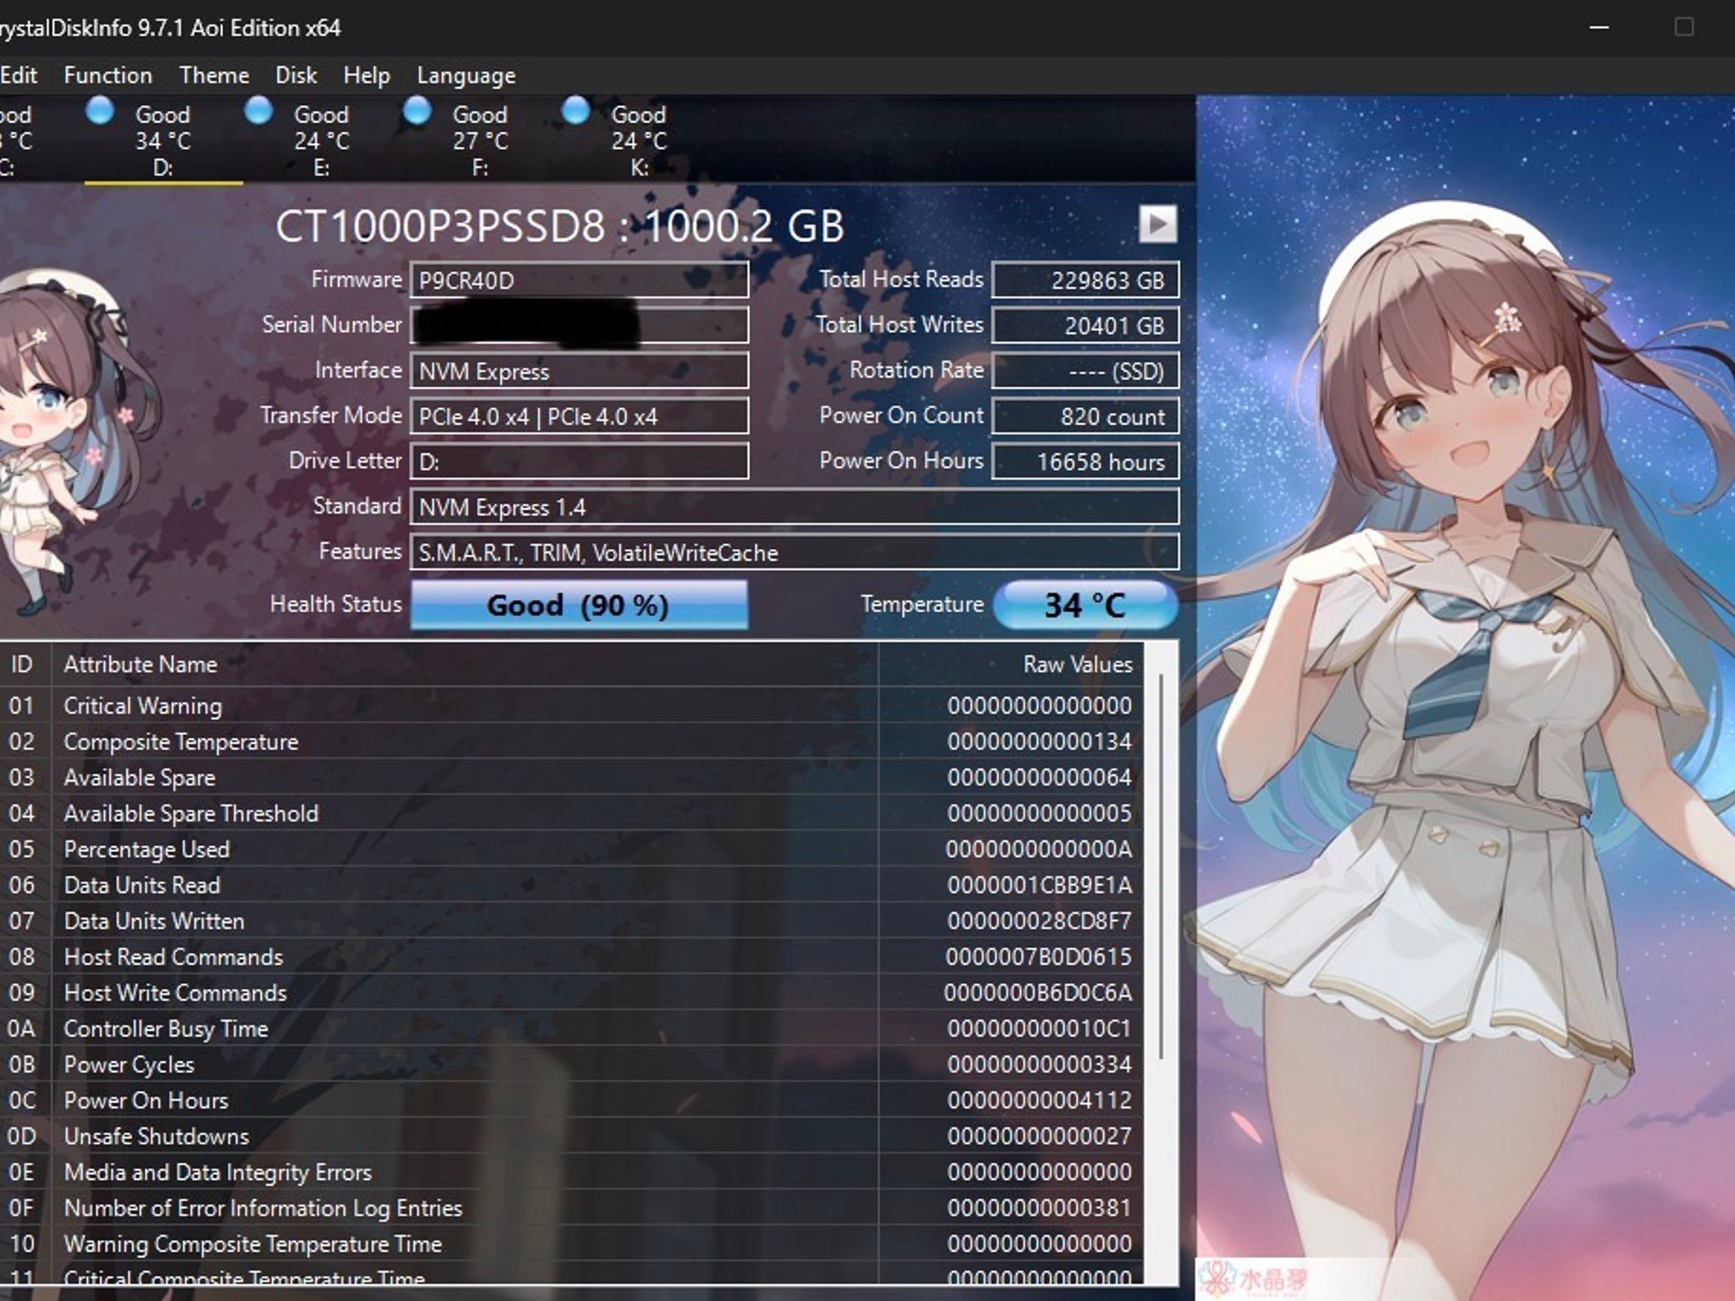Screen dimensions: 1735x1301
Task: Minimize the CrystalDiskInfo window
Action: (x=1599, y=28)
